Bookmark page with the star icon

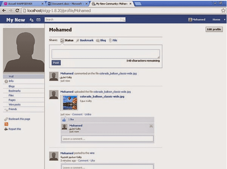click(x=223, y=11)
